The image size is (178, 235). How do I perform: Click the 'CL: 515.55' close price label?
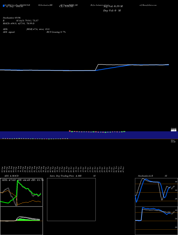[66, 6]
